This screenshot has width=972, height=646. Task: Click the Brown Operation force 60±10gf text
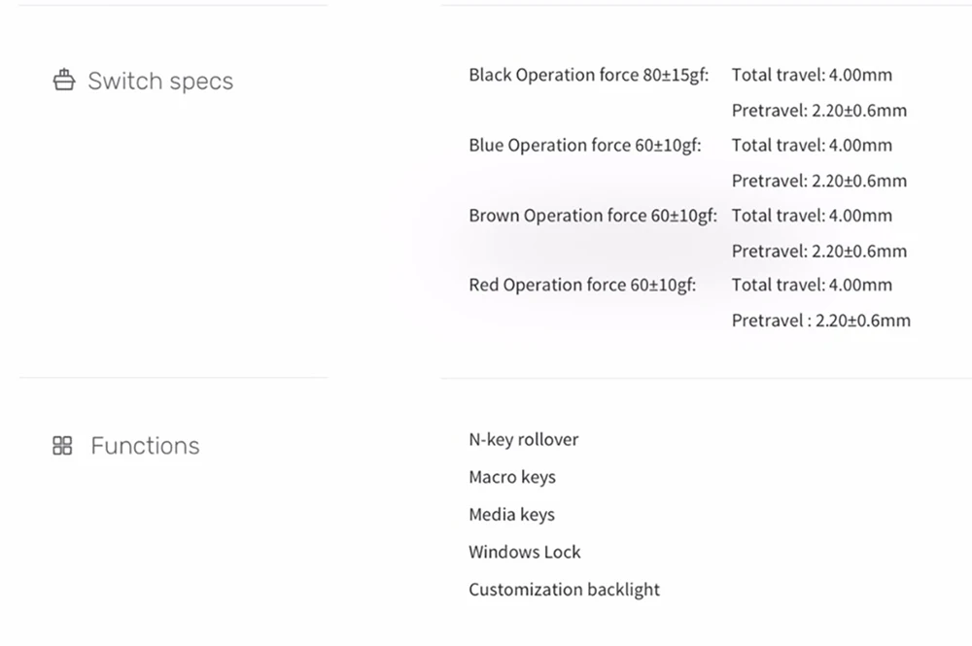click(x=592, y=215)
